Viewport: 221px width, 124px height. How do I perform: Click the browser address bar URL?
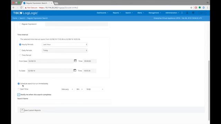click(x=58, y=8)
